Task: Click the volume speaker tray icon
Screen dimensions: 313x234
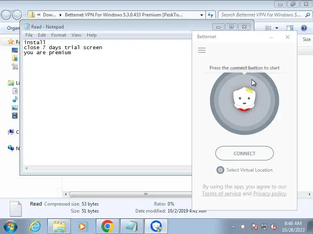Action: click(273, 227)
